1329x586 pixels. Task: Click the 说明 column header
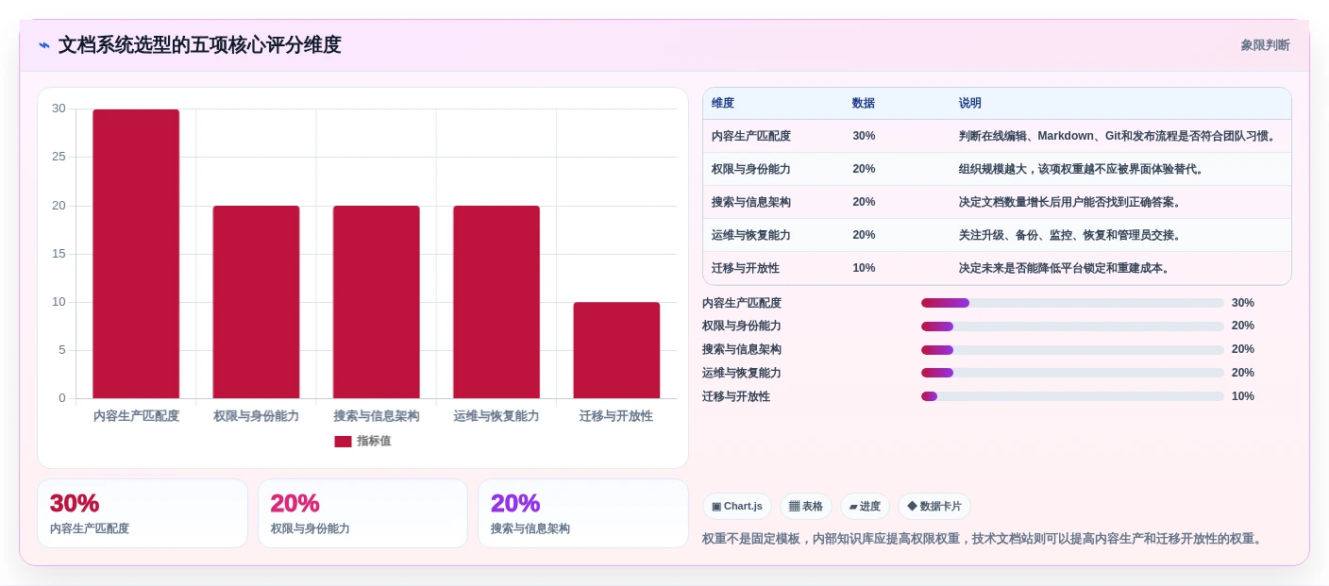pos(970,103)
